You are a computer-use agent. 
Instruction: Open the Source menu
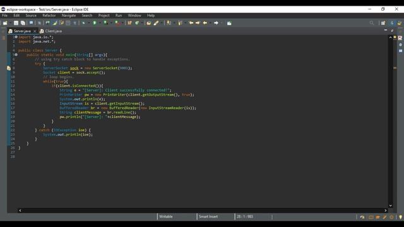click(31, 16)
